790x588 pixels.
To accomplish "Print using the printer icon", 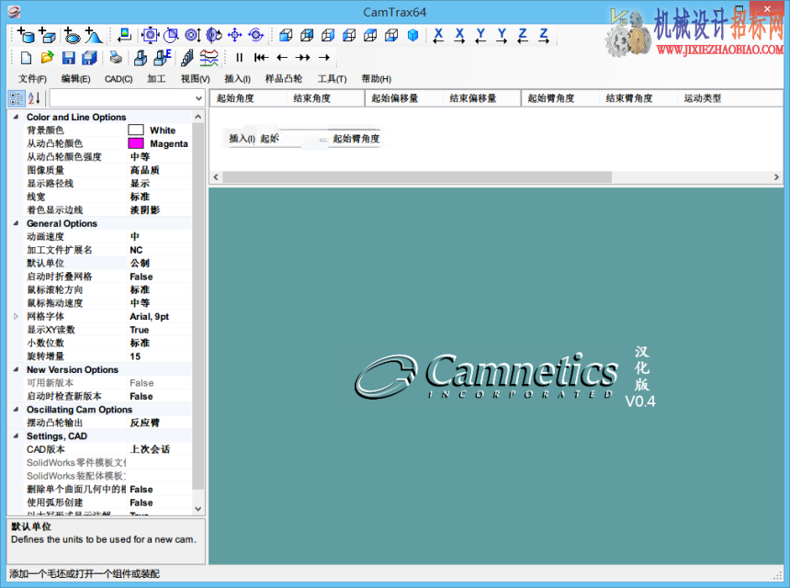I will click(116, 58).
